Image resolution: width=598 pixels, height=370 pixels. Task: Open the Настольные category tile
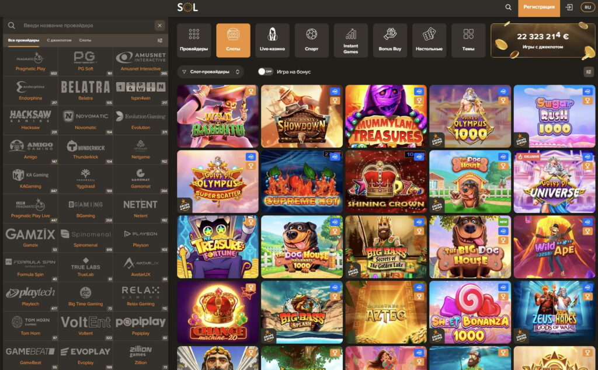(x=429, y=40)
